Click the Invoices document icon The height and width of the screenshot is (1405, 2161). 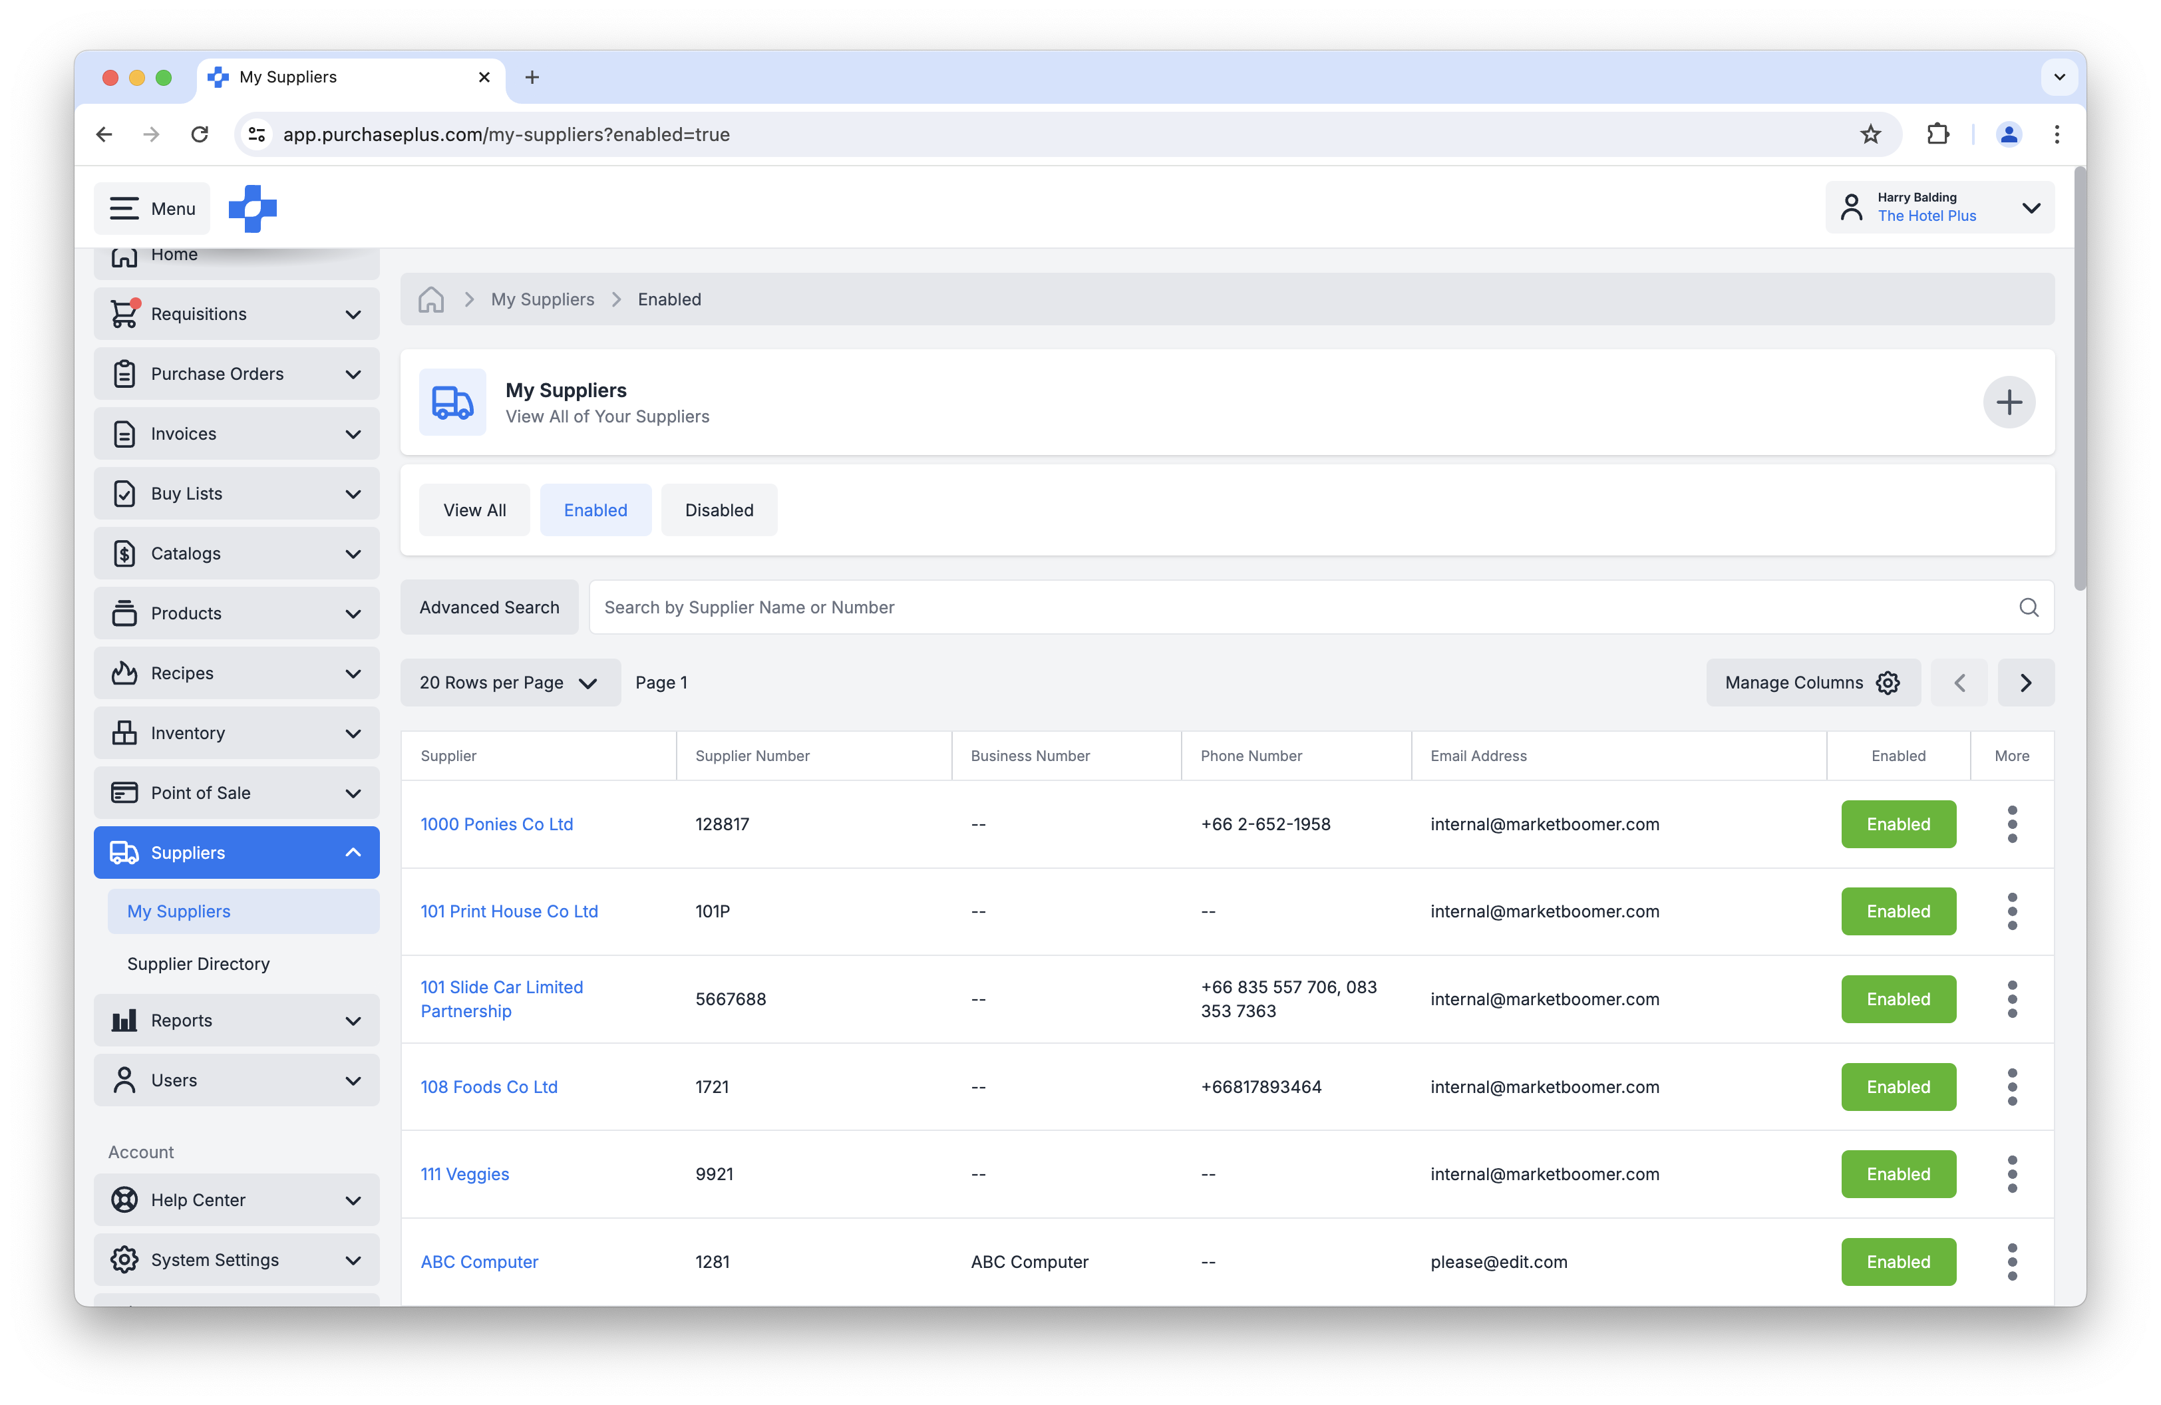(x=124, y=433)
